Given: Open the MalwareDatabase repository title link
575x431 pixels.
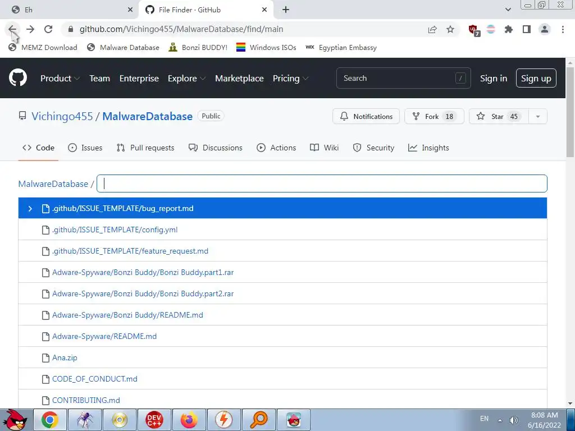Looking at the screenshot, I should coord(148,116).
